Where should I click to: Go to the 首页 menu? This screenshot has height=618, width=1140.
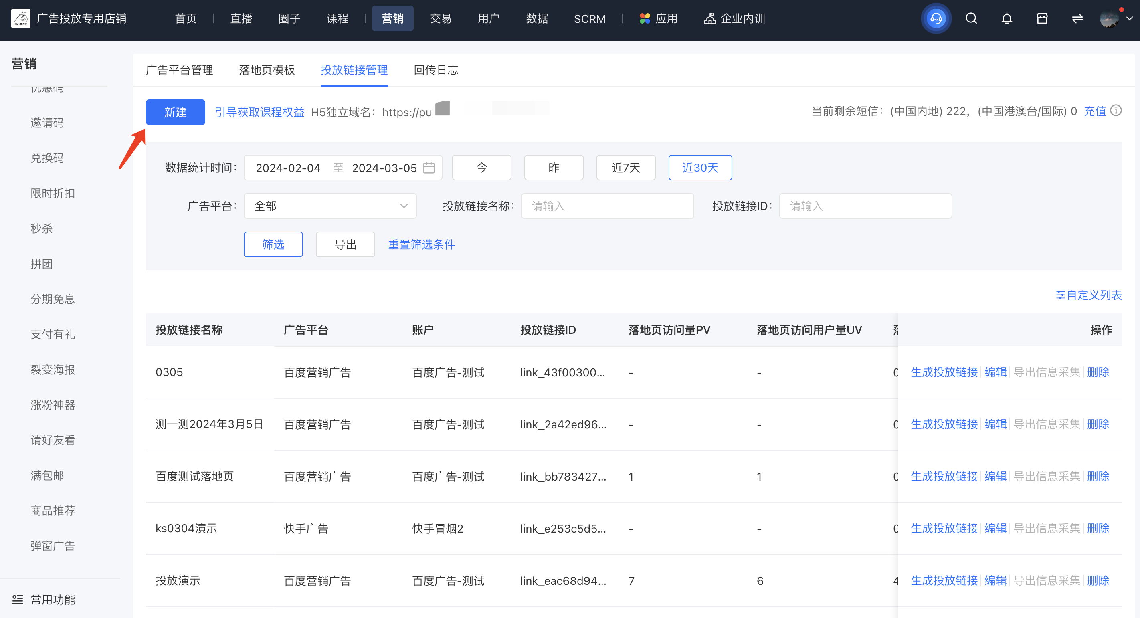click(x=186, y=18)
